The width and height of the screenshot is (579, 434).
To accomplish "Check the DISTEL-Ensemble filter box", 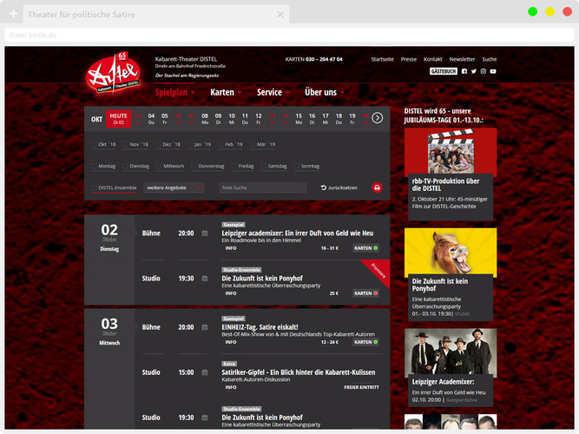I will tap(95, 187).
